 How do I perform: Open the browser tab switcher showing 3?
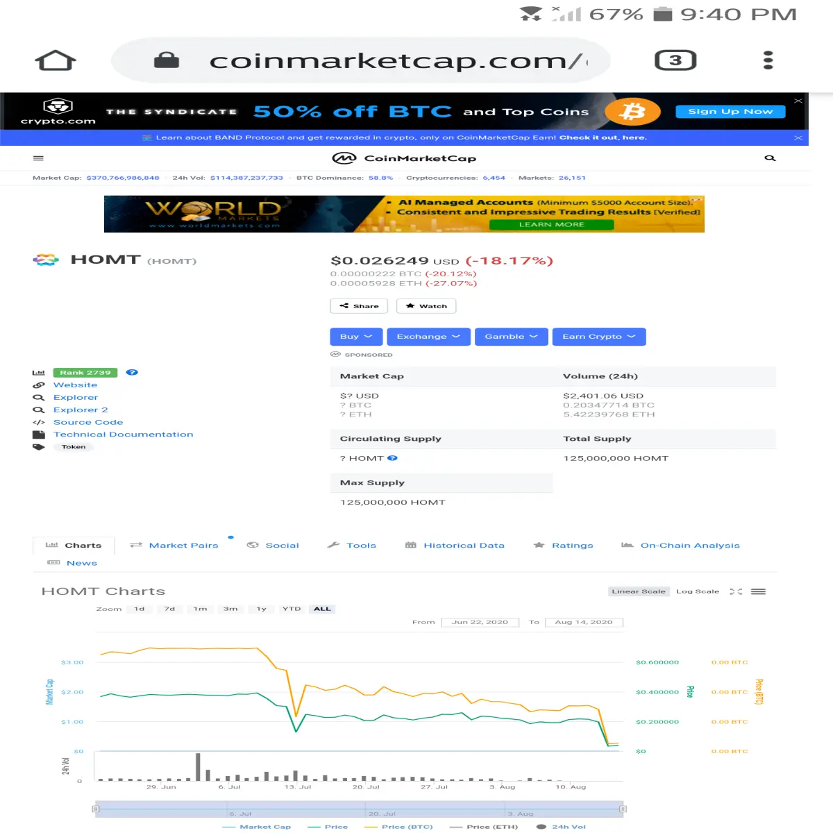(x=675, y=60)
